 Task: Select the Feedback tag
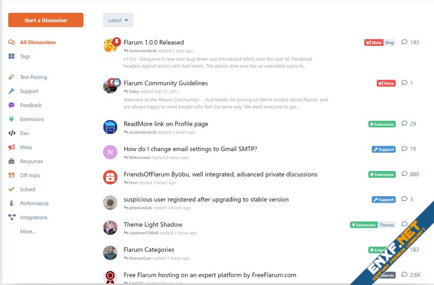[31, 105]
